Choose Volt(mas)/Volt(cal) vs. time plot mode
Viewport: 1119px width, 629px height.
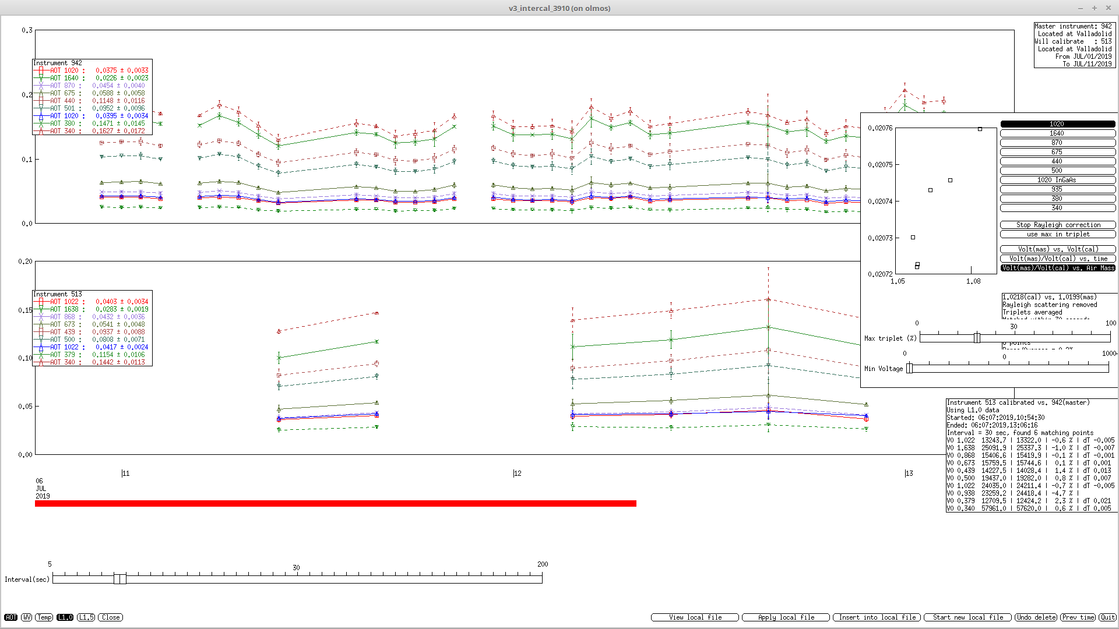click(x=1057, y=259)
